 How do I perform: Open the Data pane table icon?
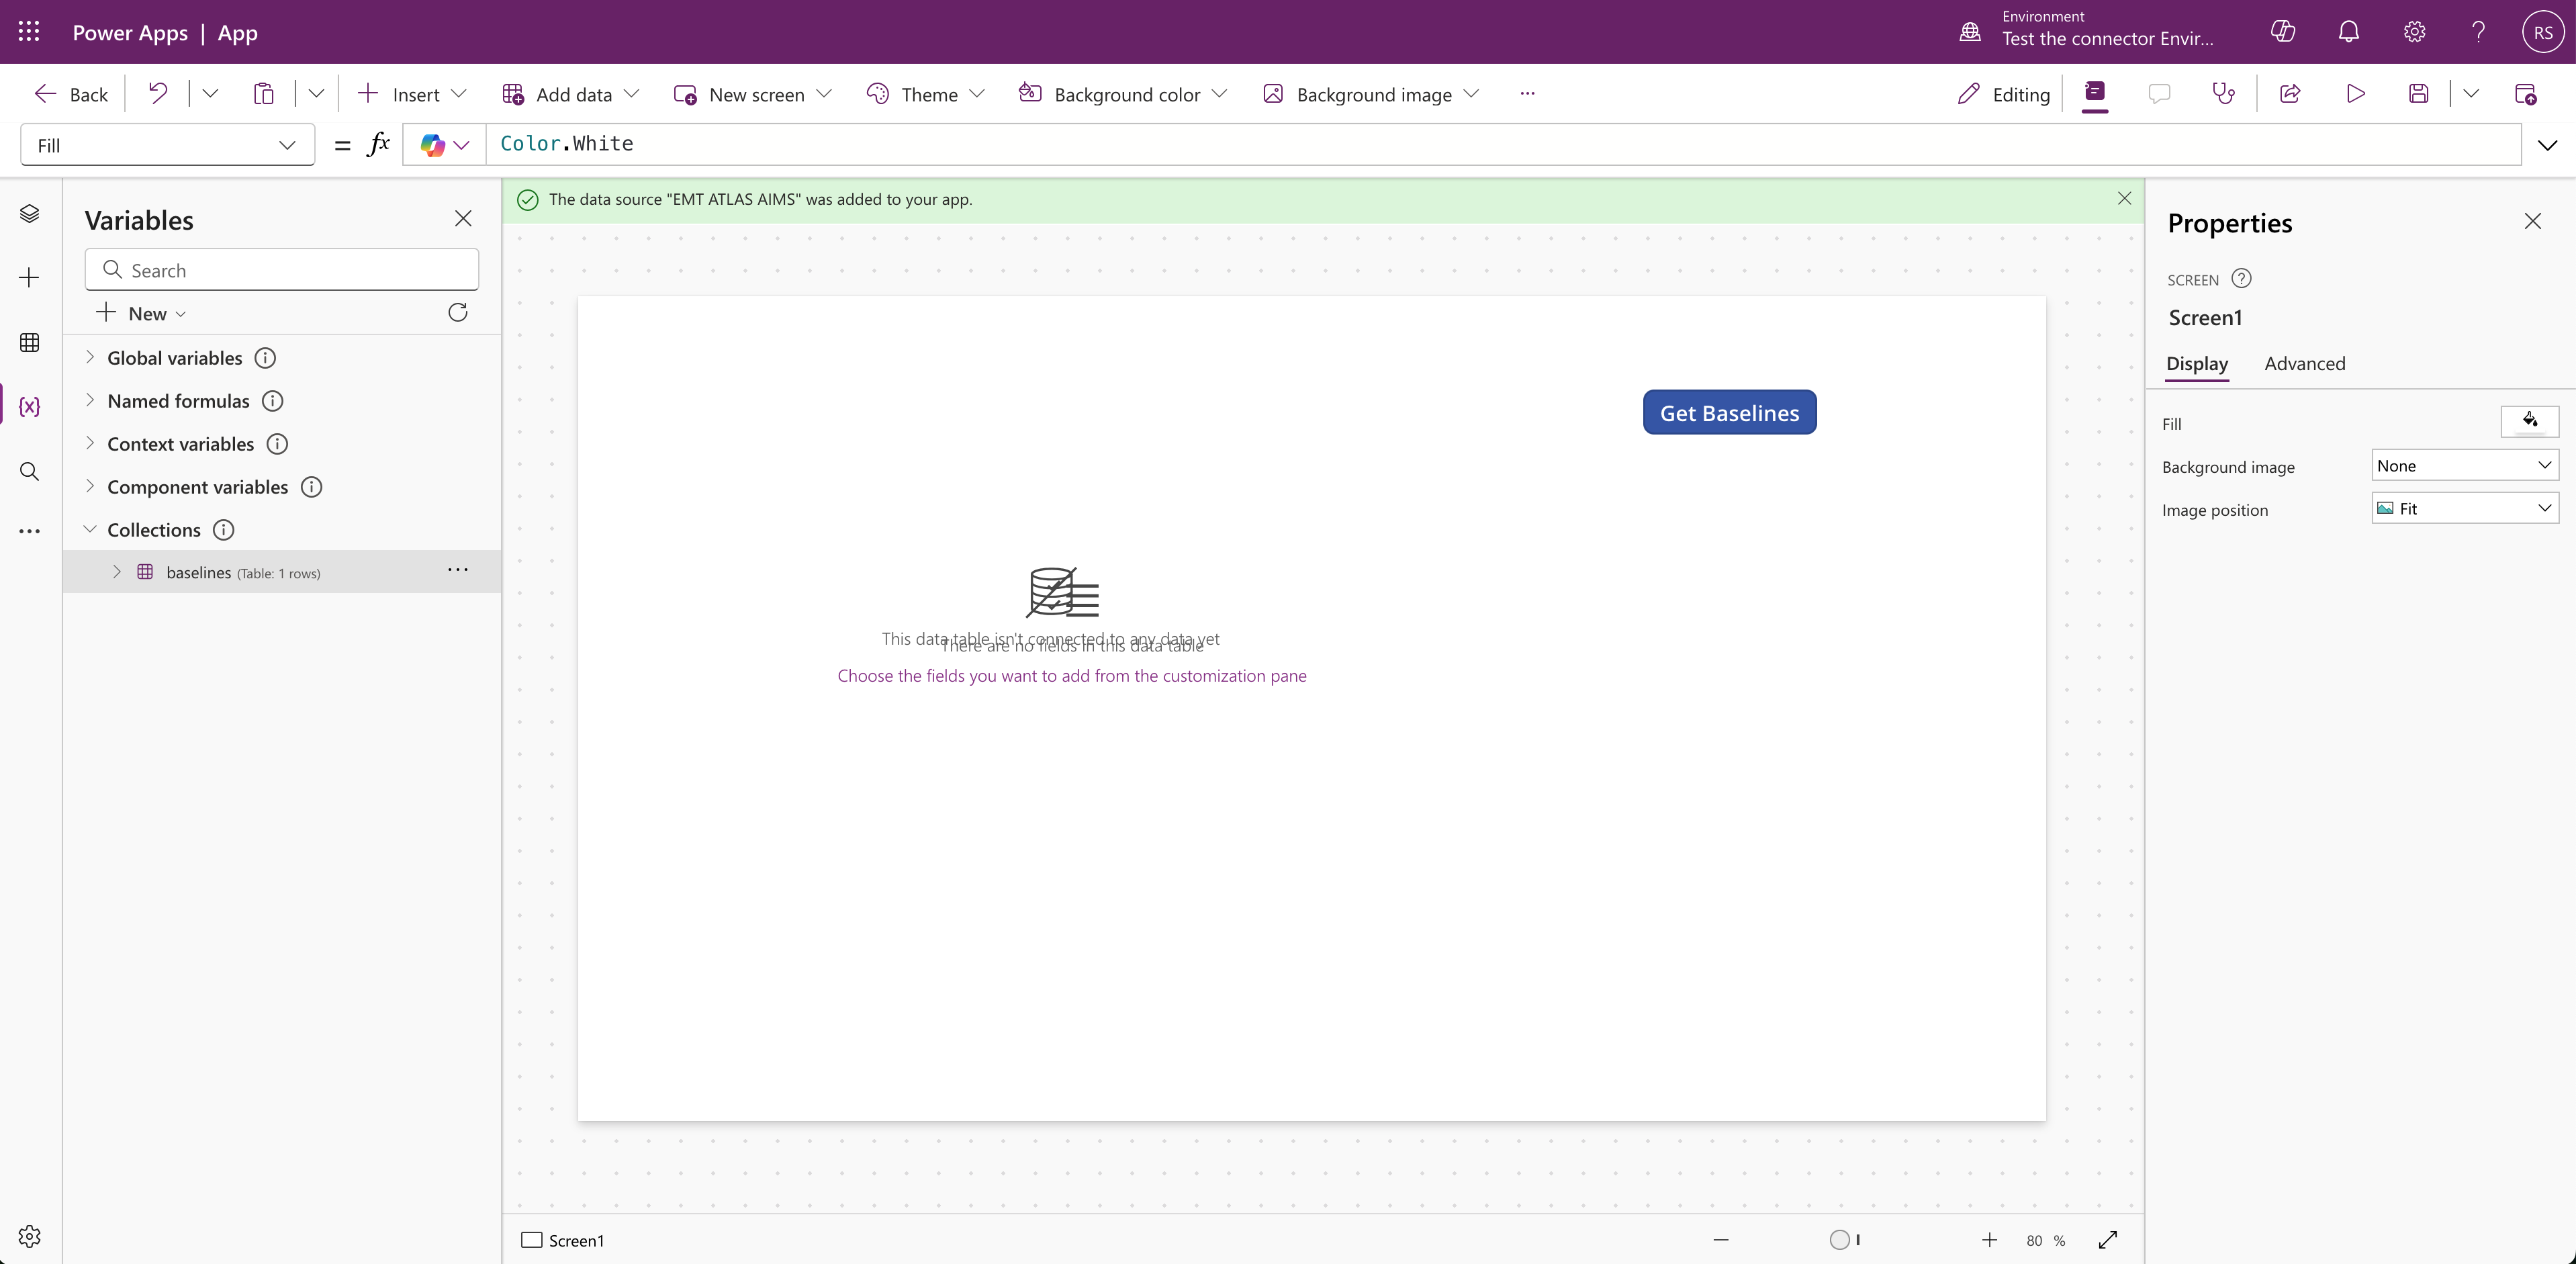click(x=30, y=343)
